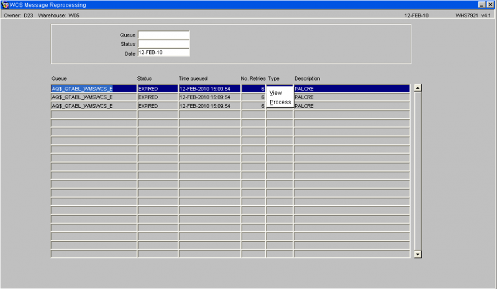Click PALCRE description in second row
497x289 pixels.
[352, 97]
